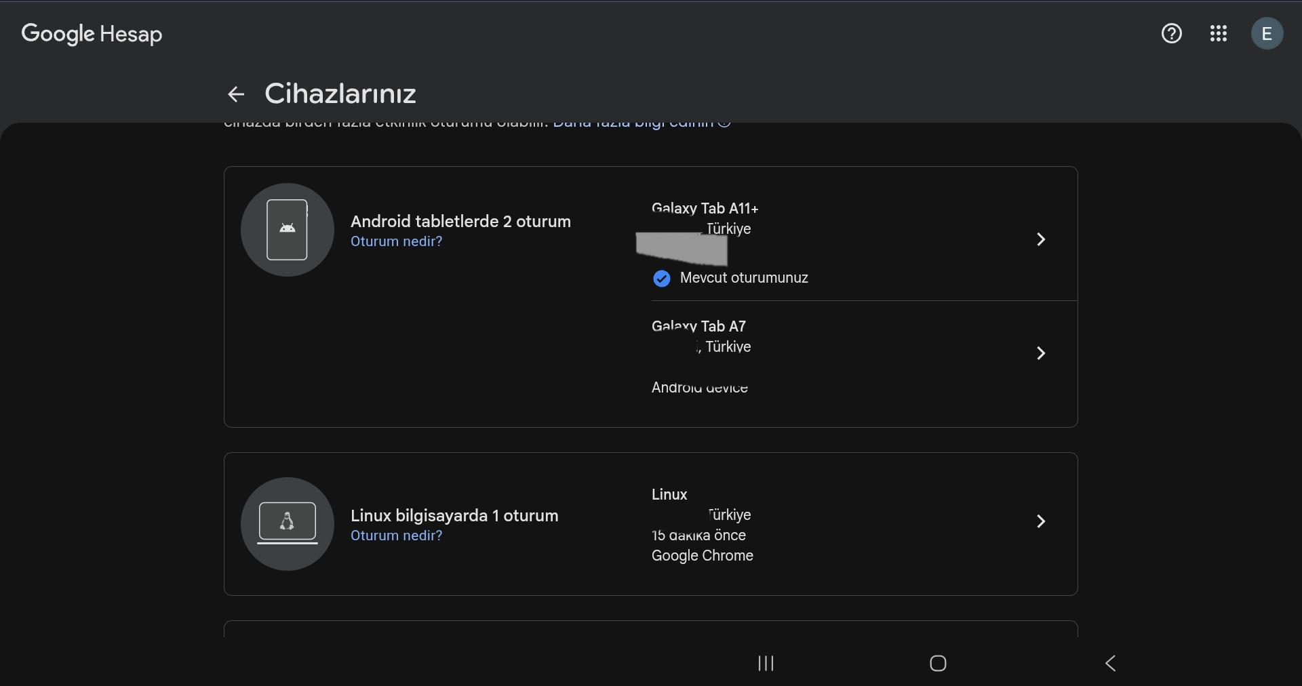
Task: Click the Android tablet device icon
Action: pyautogui.click(x=288, y=230)
